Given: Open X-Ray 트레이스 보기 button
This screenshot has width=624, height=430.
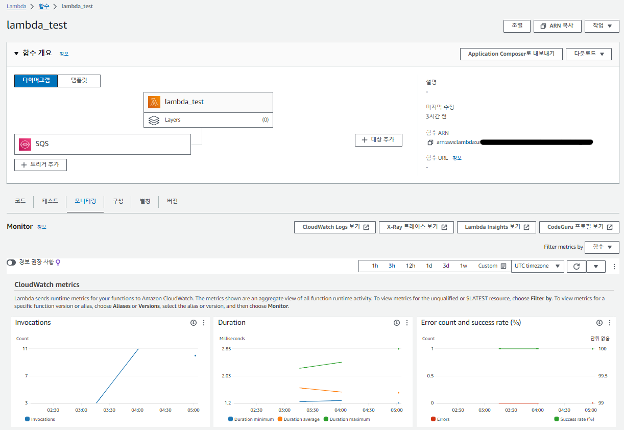Looking at the screenshot, I should (416, 227).
